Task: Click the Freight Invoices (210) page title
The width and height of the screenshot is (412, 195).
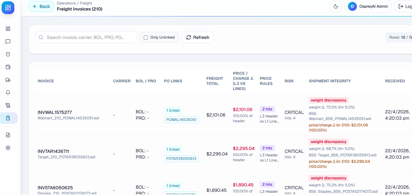Action: tap(80, 9)
